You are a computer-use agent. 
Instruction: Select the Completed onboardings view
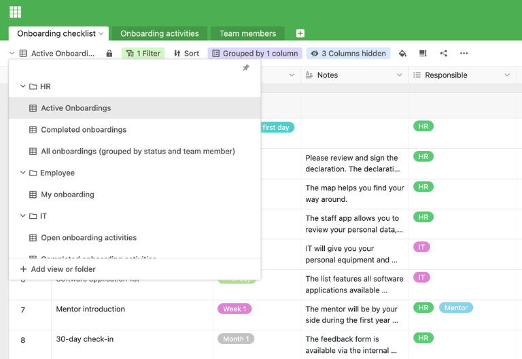click(x=84, y=130)
